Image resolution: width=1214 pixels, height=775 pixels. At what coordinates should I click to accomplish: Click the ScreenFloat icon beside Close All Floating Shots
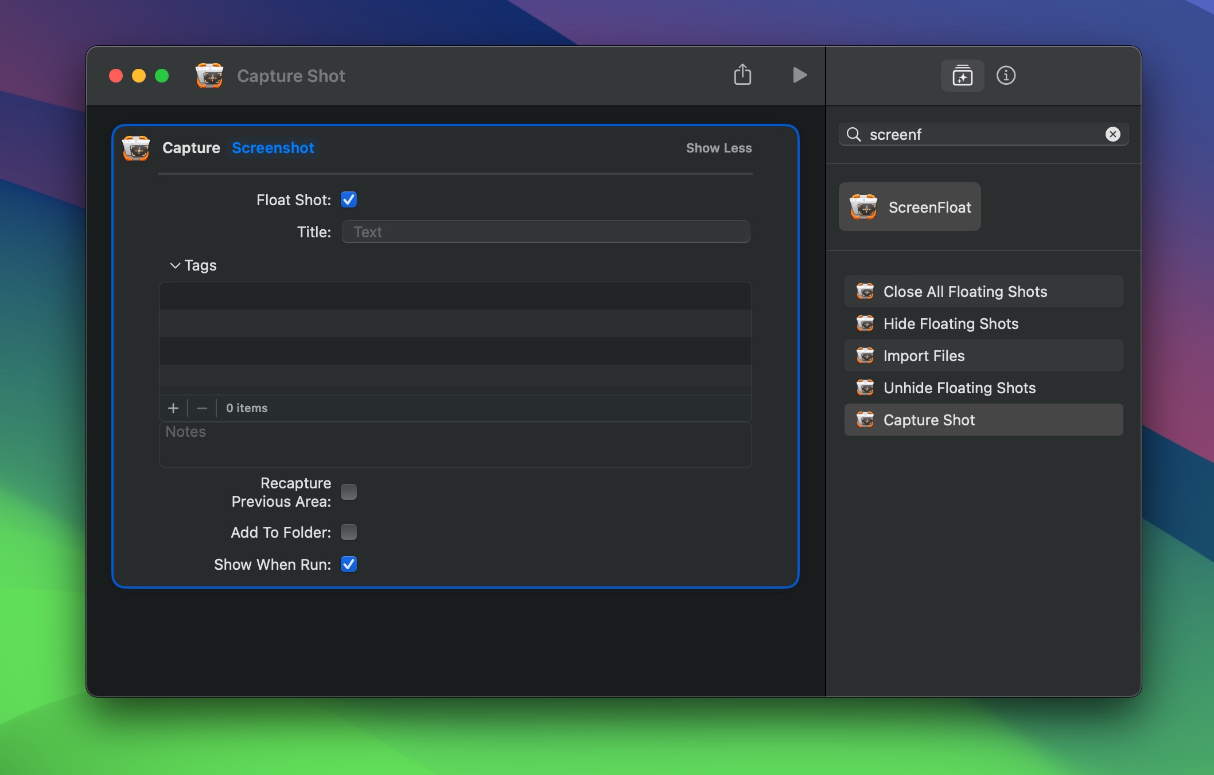pos(865,291)
